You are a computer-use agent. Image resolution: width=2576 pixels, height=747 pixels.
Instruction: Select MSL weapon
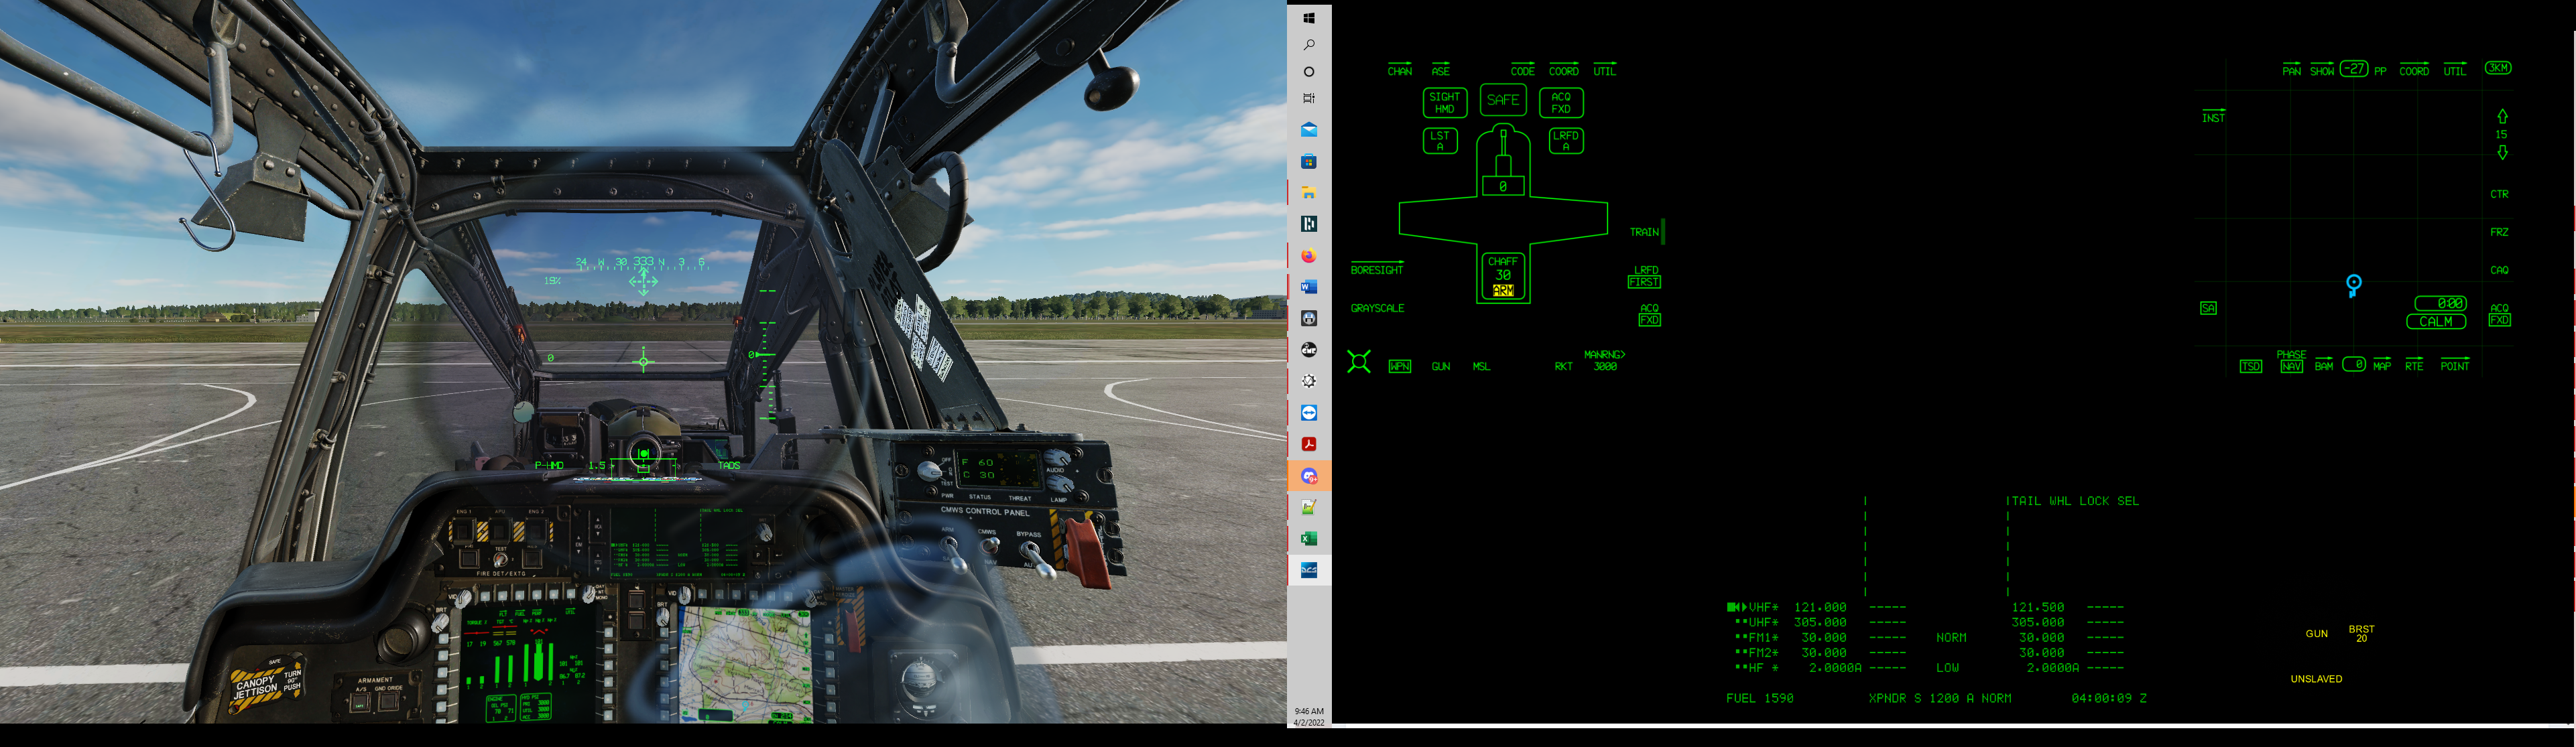click(1481, 367)
